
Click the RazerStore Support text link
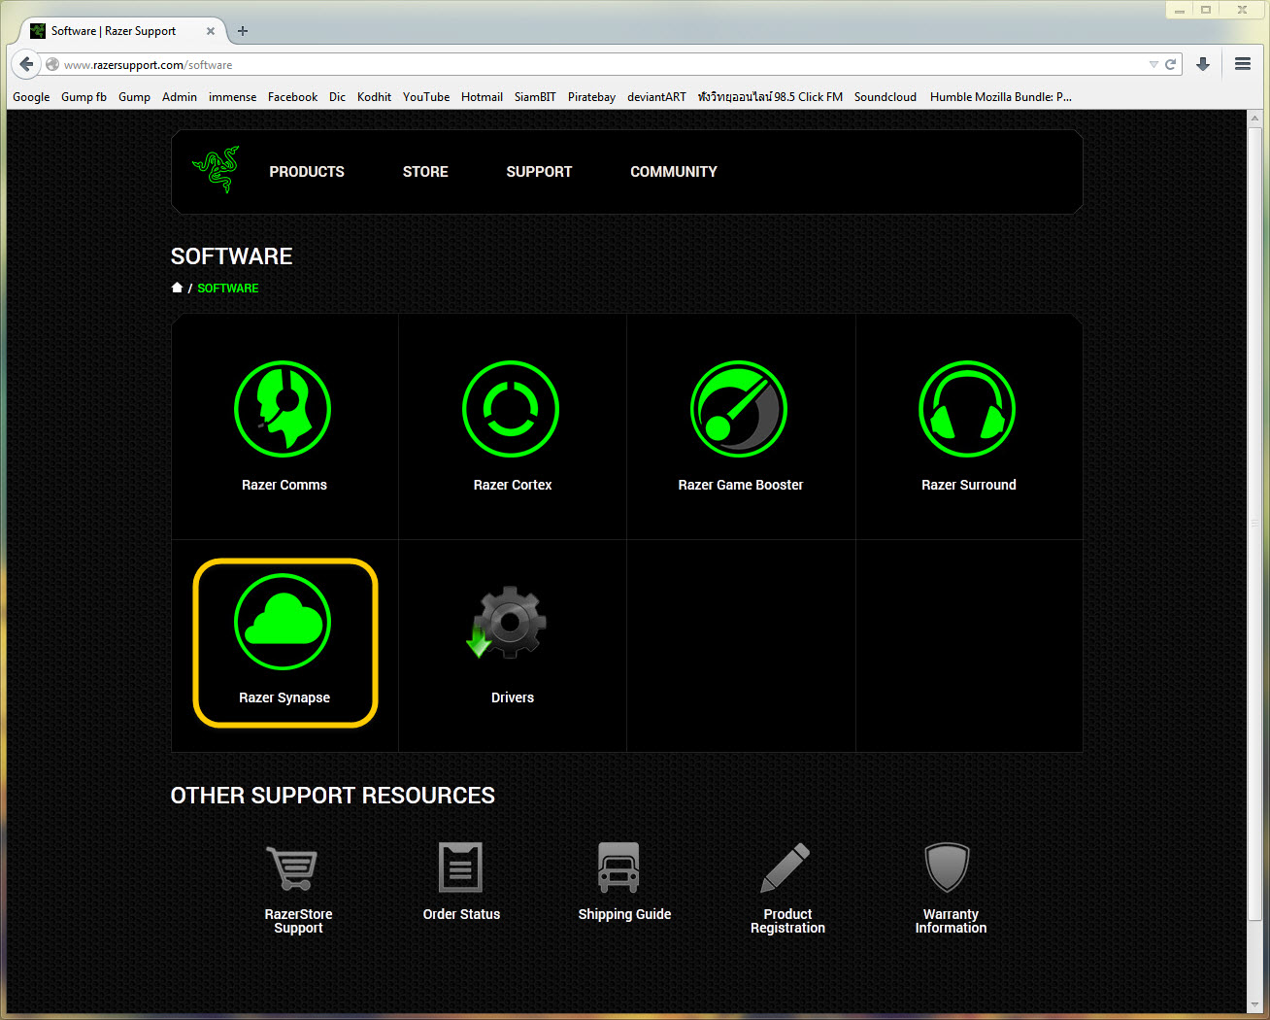298,921
